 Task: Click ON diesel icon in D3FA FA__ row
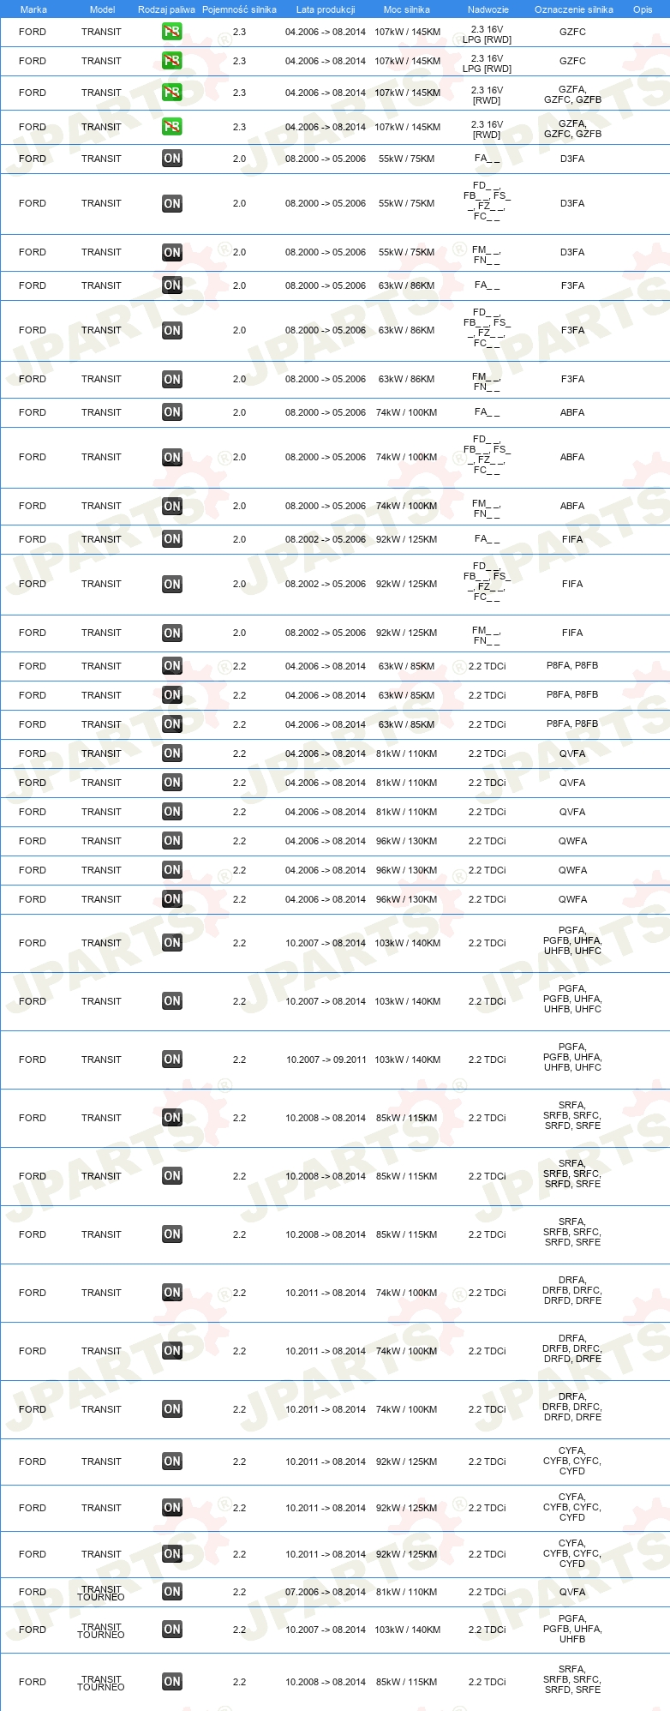coord(172,159)
